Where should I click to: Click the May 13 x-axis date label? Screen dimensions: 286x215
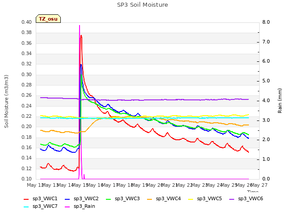(50, 185)
